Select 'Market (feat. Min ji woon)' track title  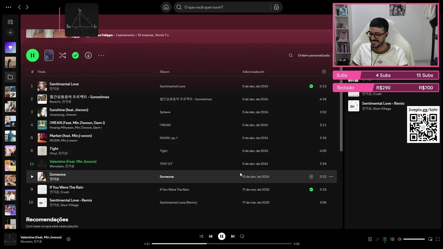(x=71, y=136)
